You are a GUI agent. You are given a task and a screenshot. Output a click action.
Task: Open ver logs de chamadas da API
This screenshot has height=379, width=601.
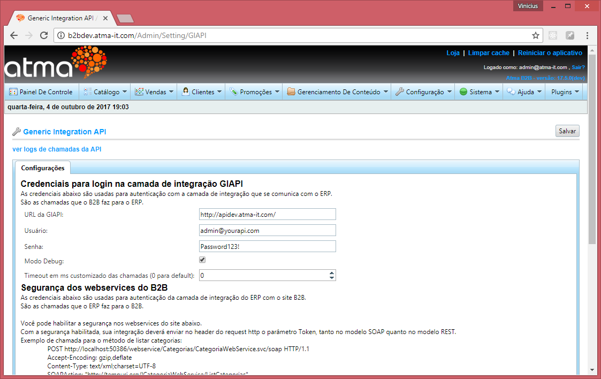57,149
